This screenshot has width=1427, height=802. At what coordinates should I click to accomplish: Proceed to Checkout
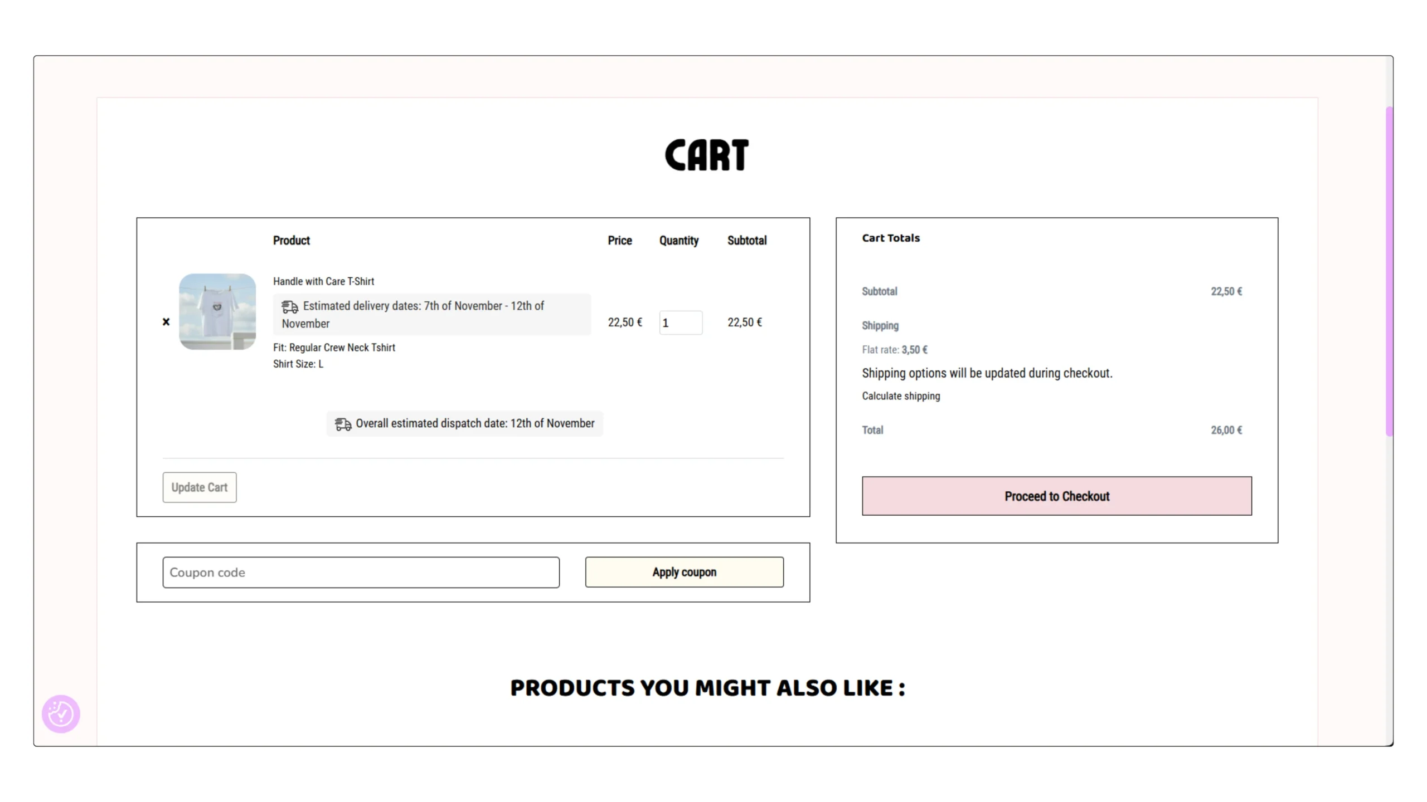pyautogui.click(x=1056, y=496)
